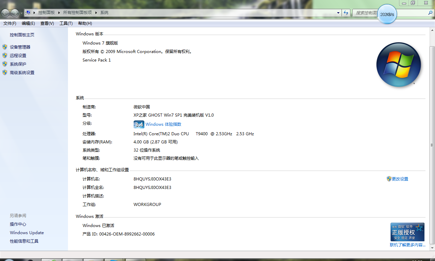Click the processor text Intel(R) Core(TM)2 Duo CPU

pyautogui.click(x=161, y=134)
